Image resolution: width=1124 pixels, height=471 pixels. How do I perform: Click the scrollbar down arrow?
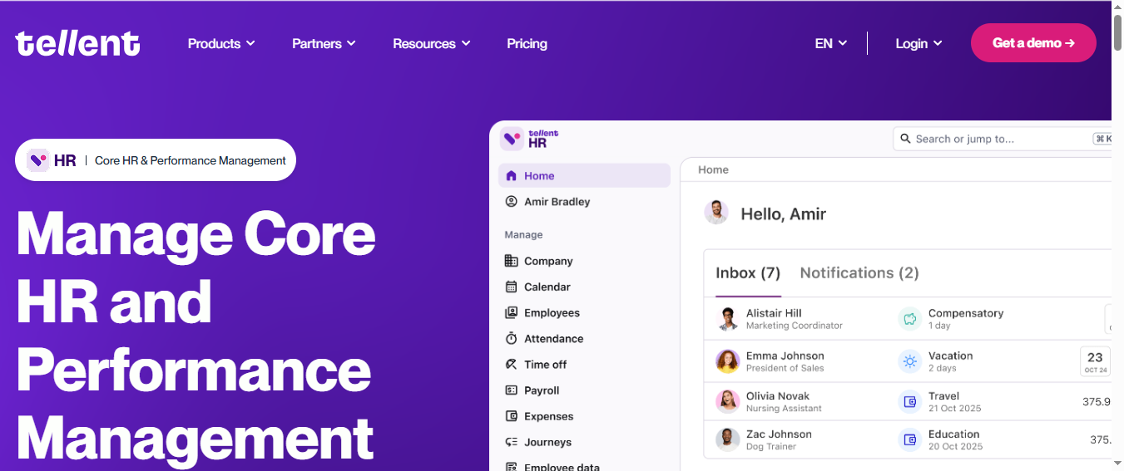[1117, 464]
